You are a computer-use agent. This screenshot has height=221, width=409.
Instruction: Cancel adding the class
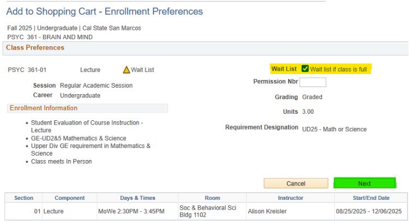[296, 183]
